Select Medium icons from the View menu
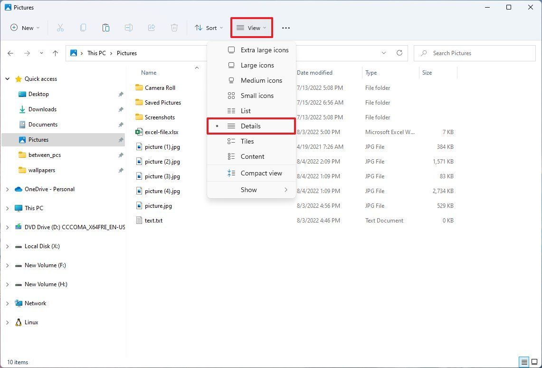This screenshot has height=368, width=542. coord(261,80)
